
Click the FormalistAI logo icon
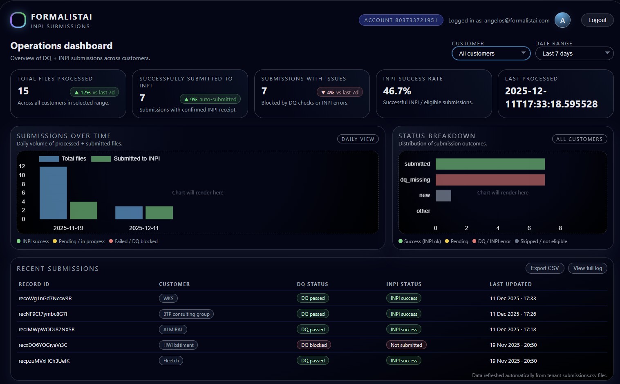[x=18, y=20]
